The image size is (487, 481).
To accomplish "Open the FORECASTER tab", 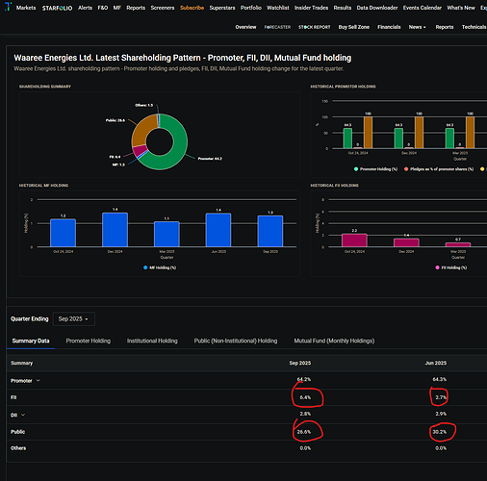I will pos(277,27).
